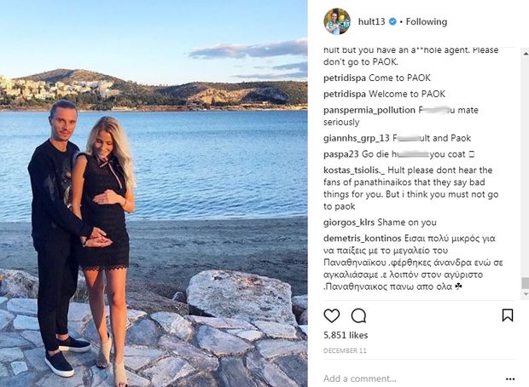The width and height of the screenshot is (529, 387).
Task: Click the couple photo by the sea
Action: pos(154,193)
